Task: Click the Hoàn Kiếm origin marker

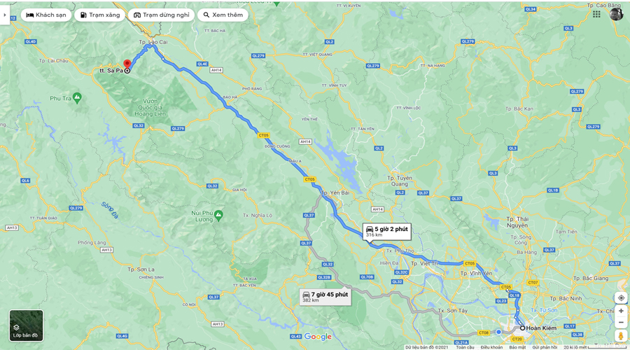Action: coord(523,328)
